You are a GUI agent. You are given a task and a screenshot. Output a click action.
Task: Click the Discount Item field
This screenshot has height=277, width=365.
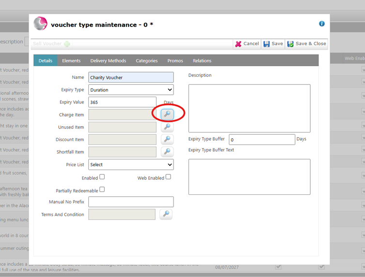click(x=122, y=140)
